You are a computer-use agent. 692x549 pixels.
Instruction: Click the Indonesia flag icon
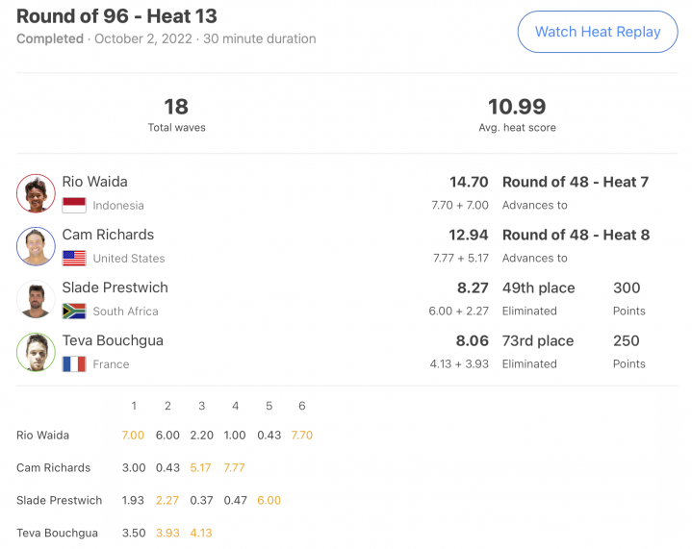[x=74, y=206]
